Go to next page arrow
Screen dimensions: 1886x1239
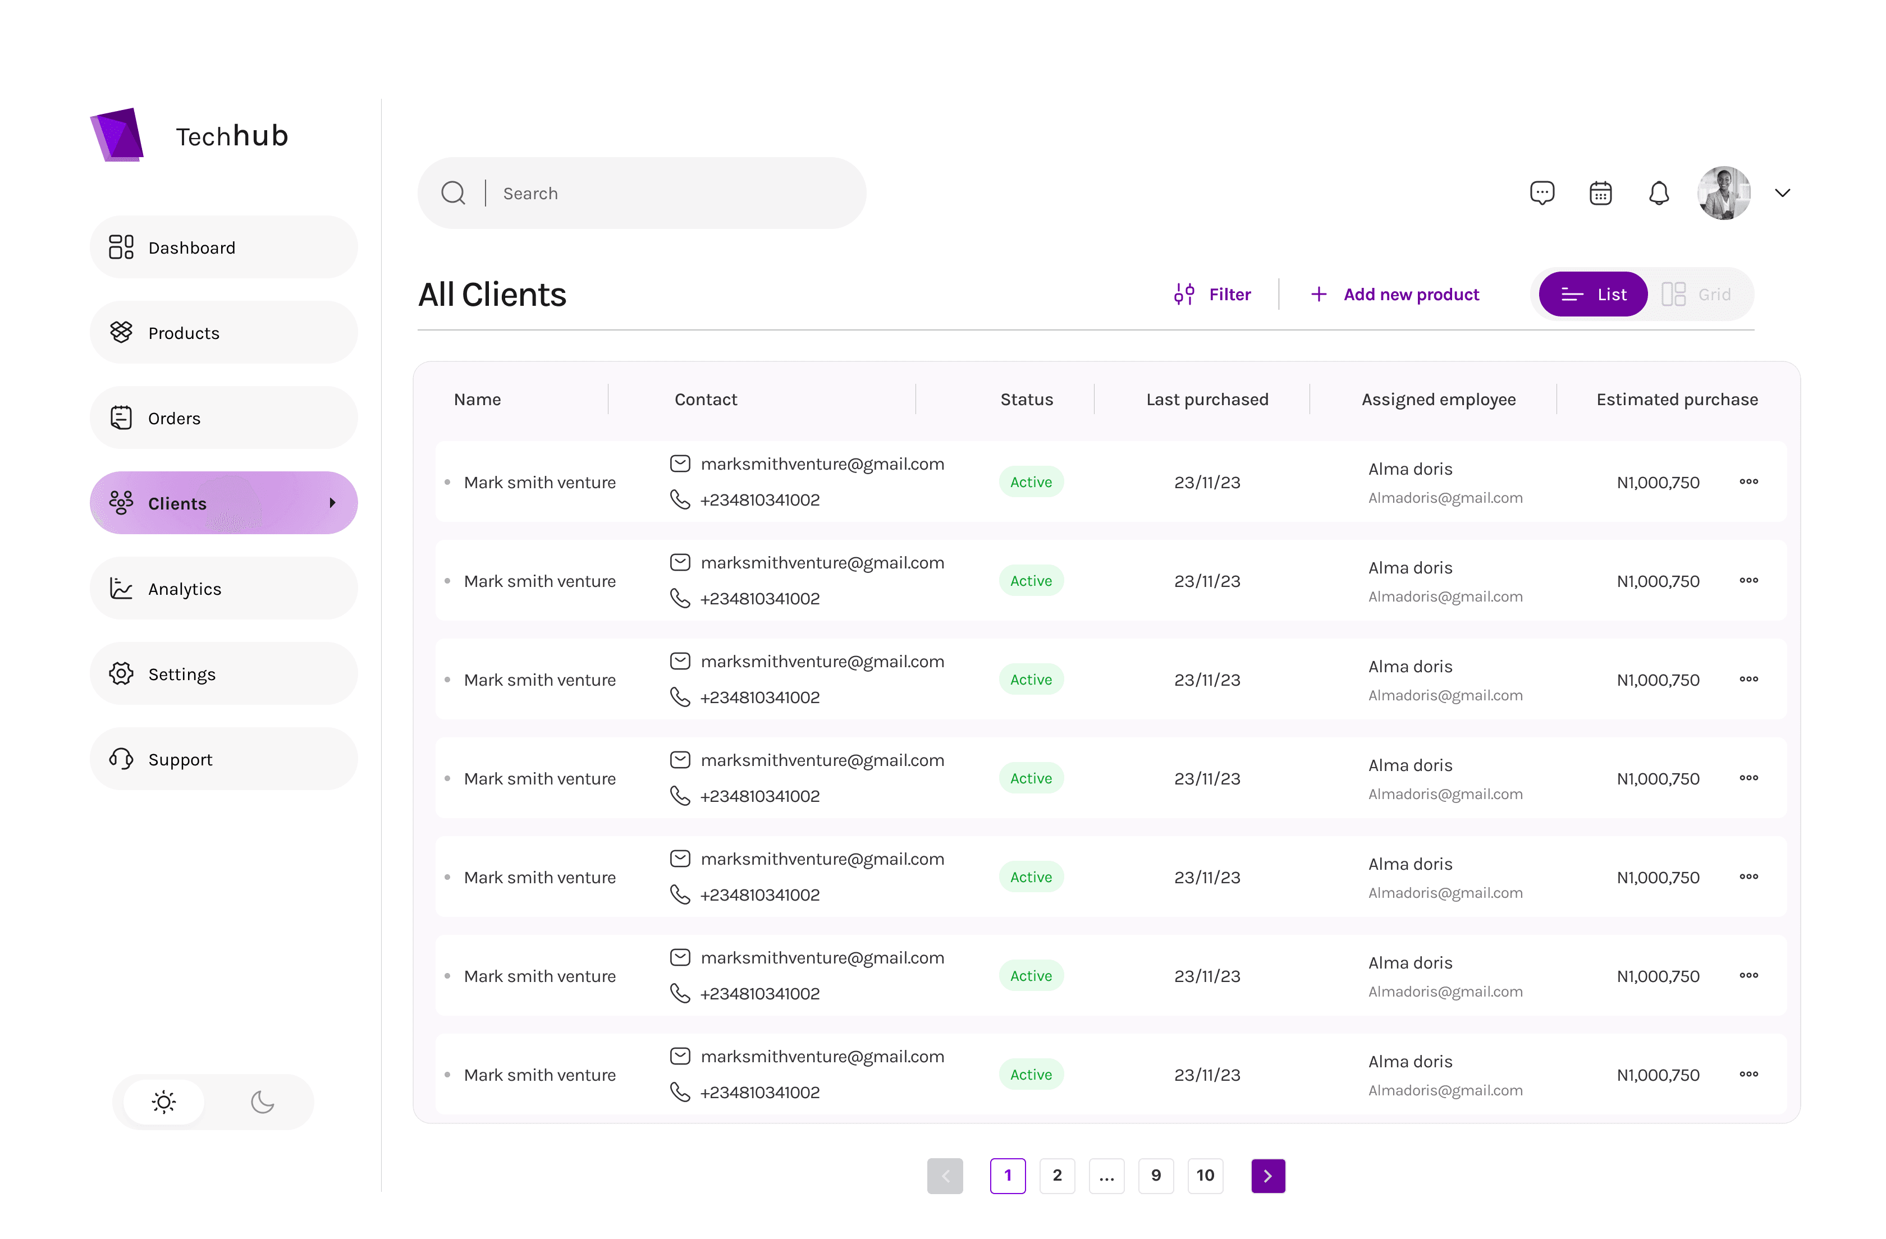(1267, 1176)
